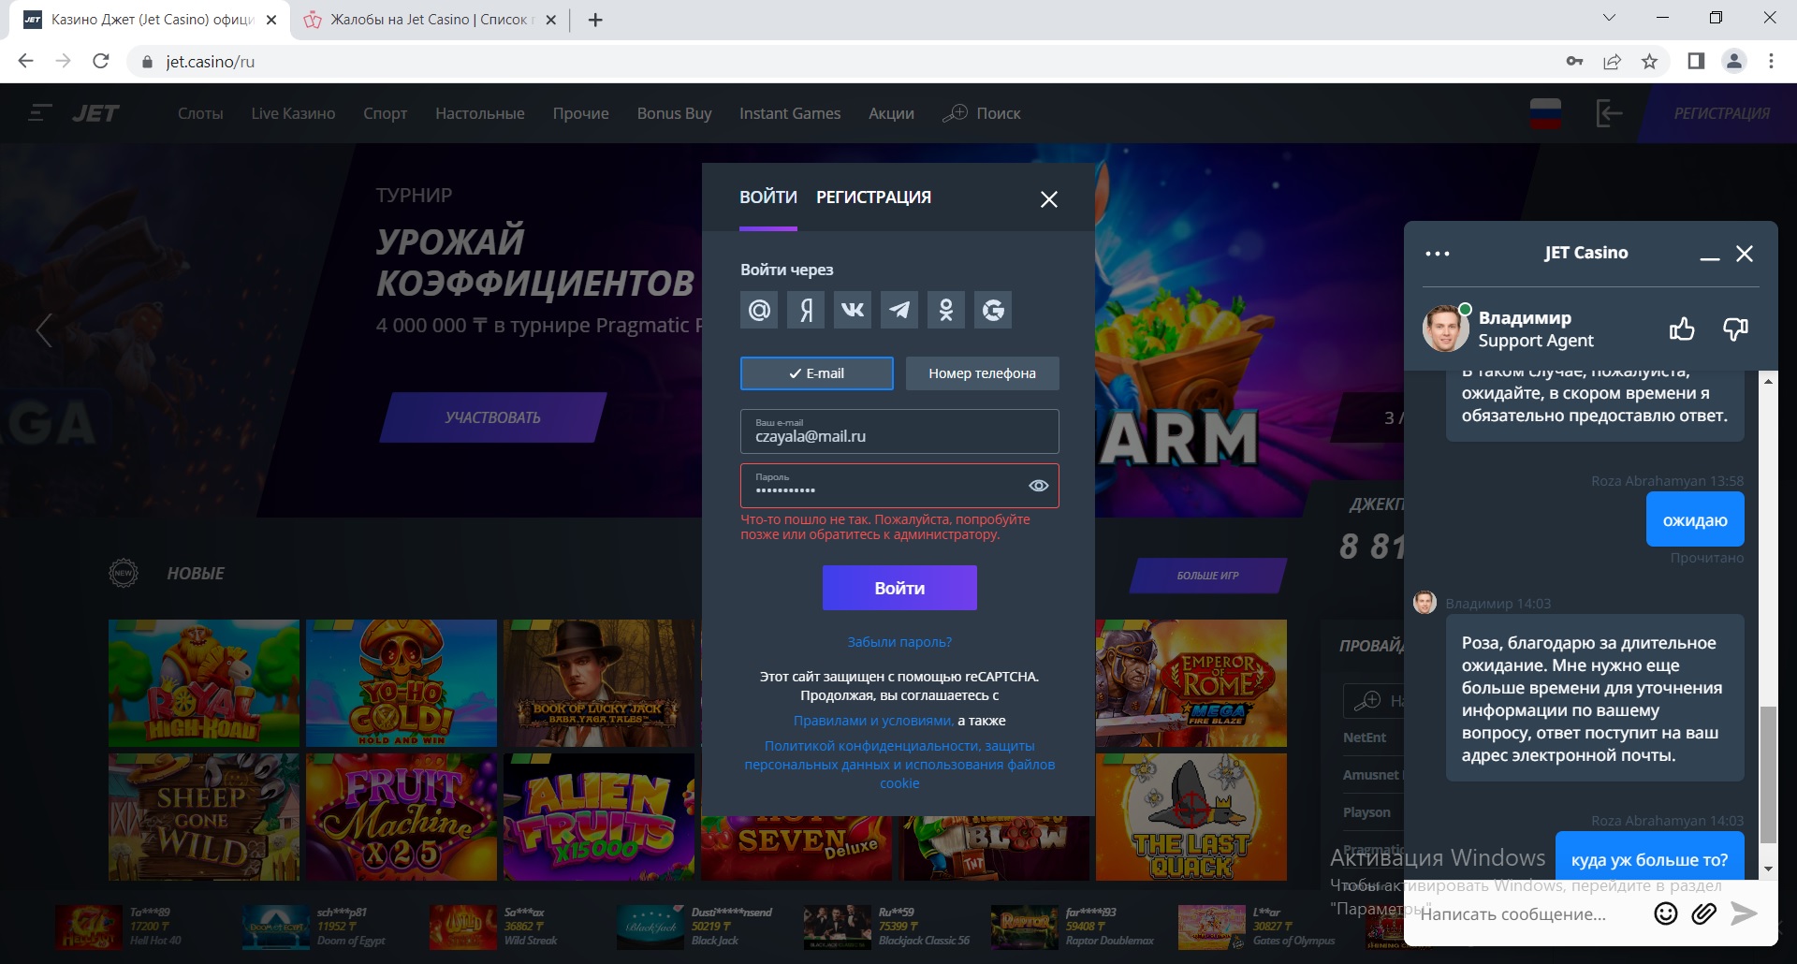Log in via VK icon

coord(853,310)
